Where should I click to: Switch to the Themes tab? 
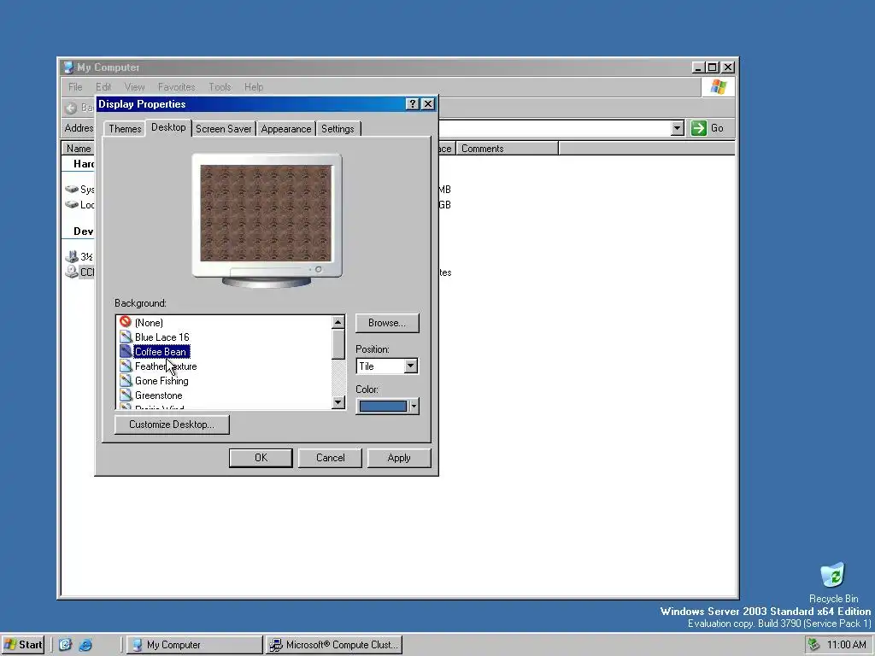coord(125,129)
